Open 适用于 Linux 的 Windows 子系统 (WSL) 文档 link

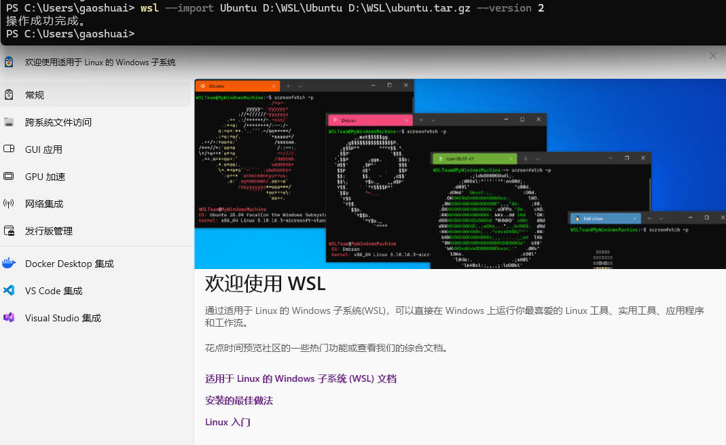(301, 379)
